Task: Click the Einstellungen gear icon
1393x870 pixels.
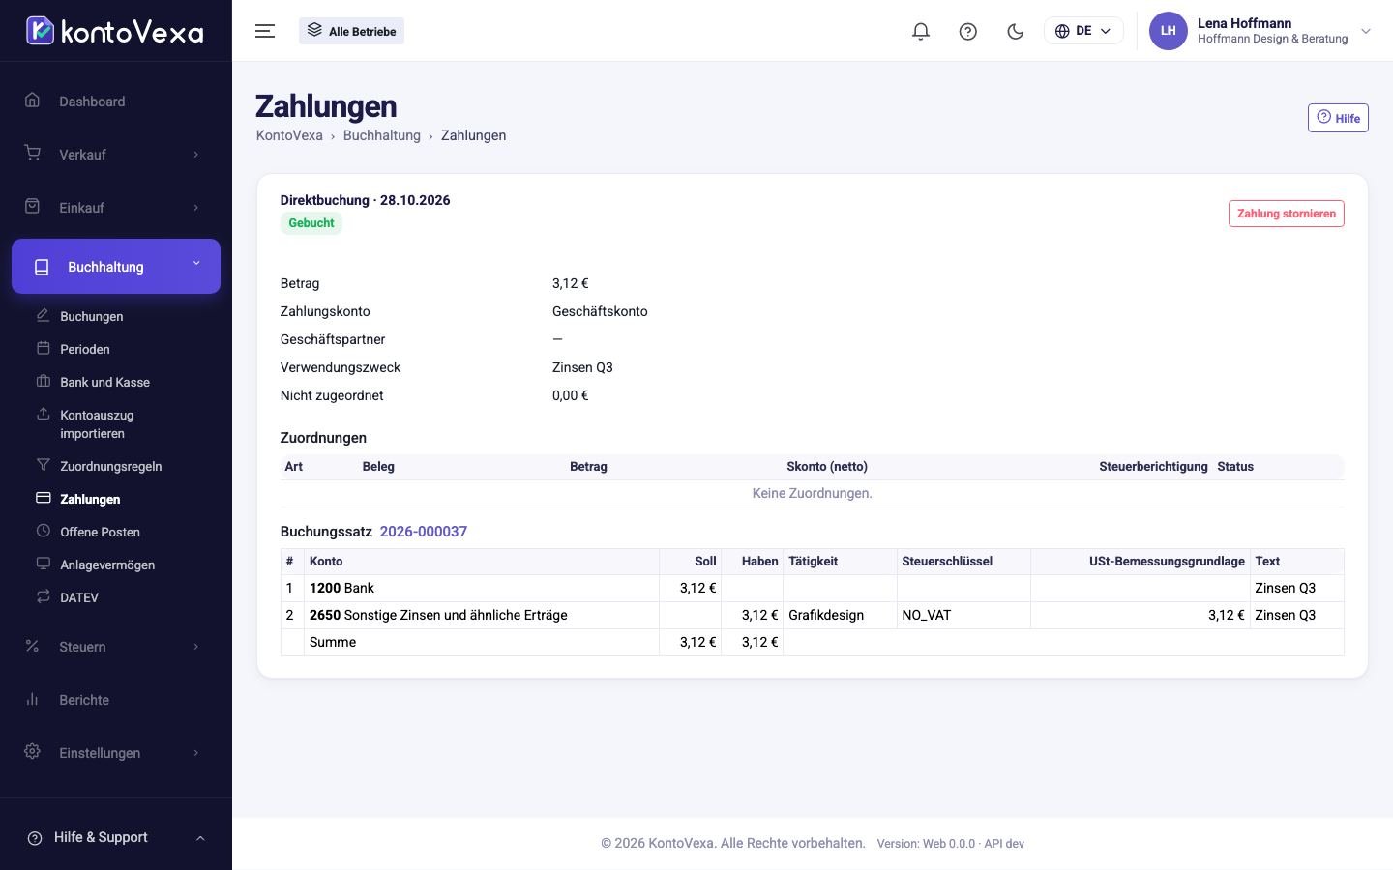Action: pyautogui.click(x=33, y=752)
